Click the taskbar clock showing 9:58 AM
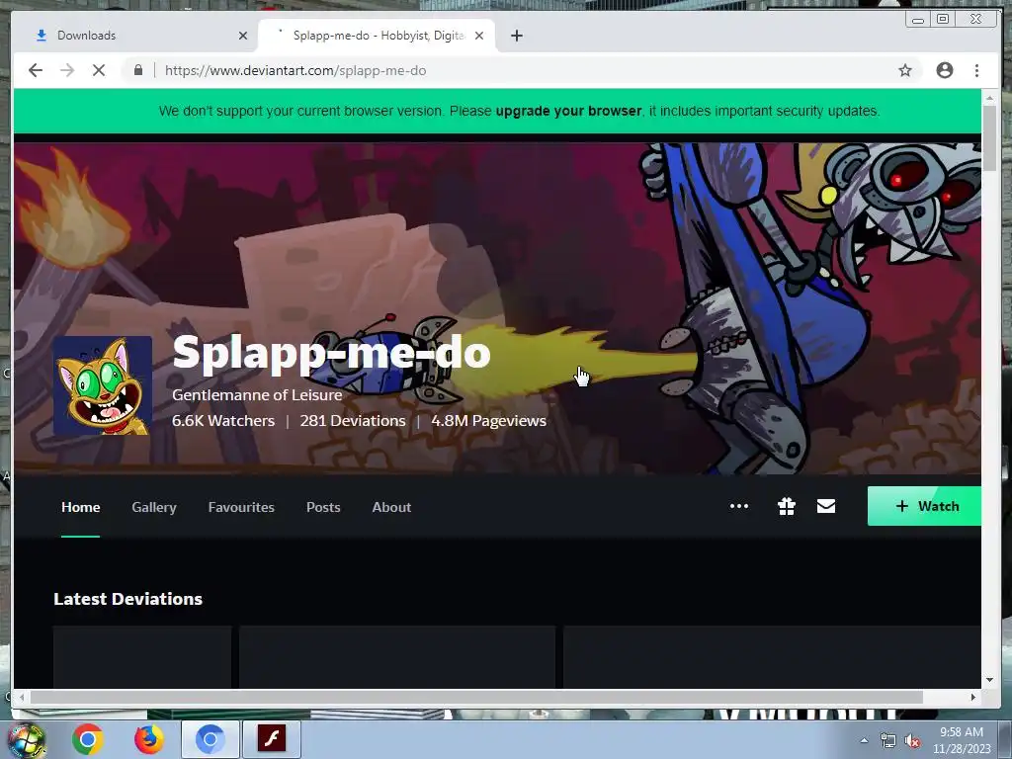 (962, 740)
